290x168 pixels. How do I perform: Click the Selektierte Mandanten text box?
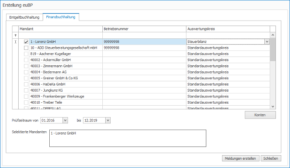128,138
